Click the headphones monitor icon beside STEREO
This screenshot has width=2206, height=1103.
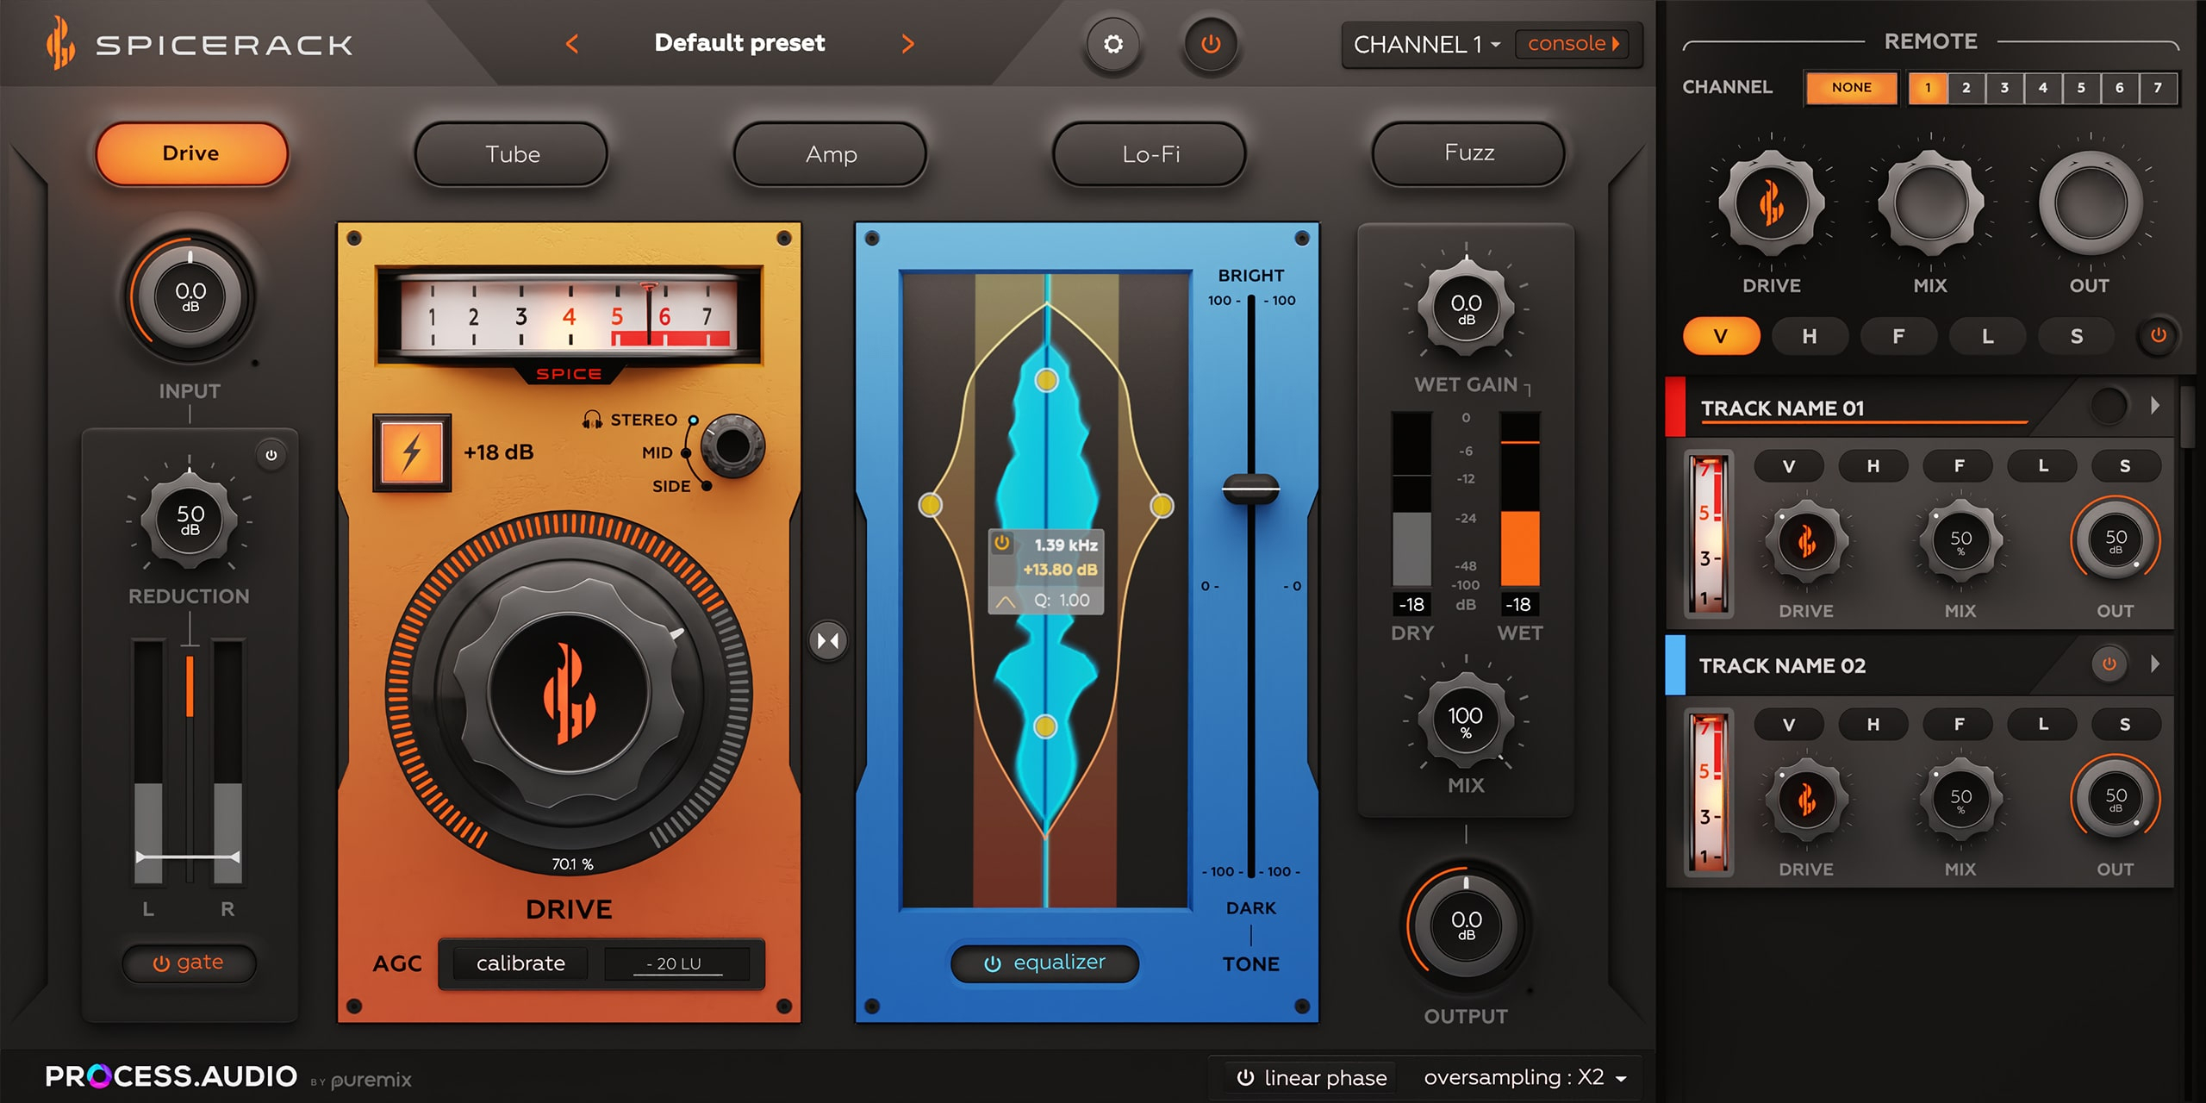pos(592,420)
